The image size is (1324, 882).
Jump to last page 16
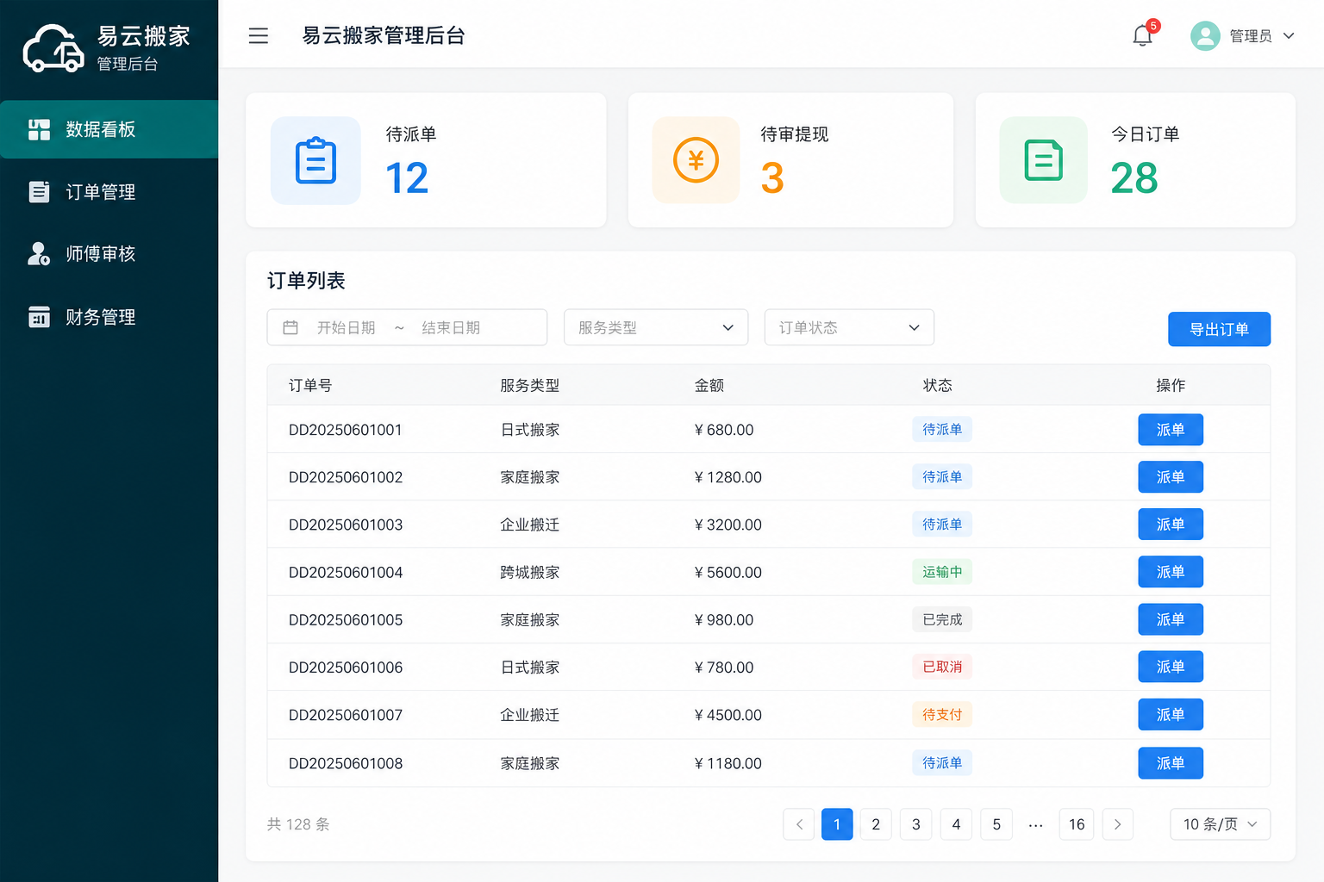coord(1077,824)
